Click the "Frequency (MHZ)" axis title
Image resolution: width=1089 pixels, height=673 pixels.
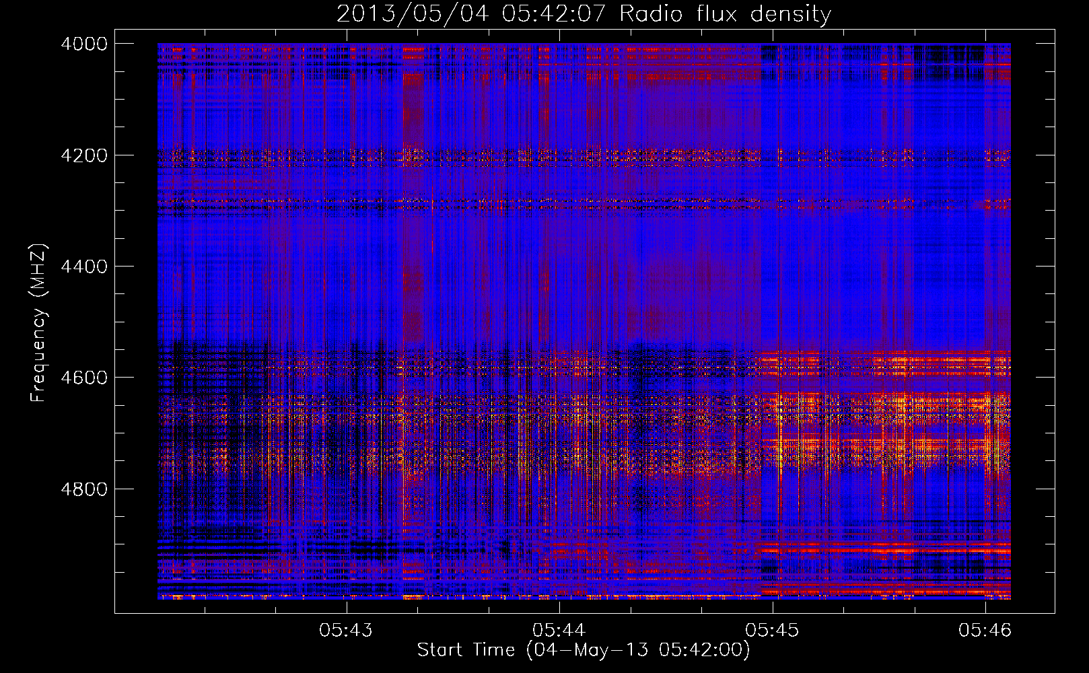pyautogui.click(x=39, y=323)
